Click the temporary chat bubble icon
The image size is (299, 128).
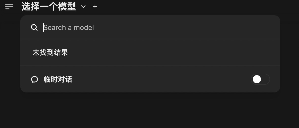click(x=35, y=79)
